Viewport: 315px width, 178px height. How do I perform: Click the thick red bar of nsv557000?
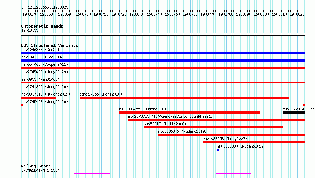[x=163, y=68]
